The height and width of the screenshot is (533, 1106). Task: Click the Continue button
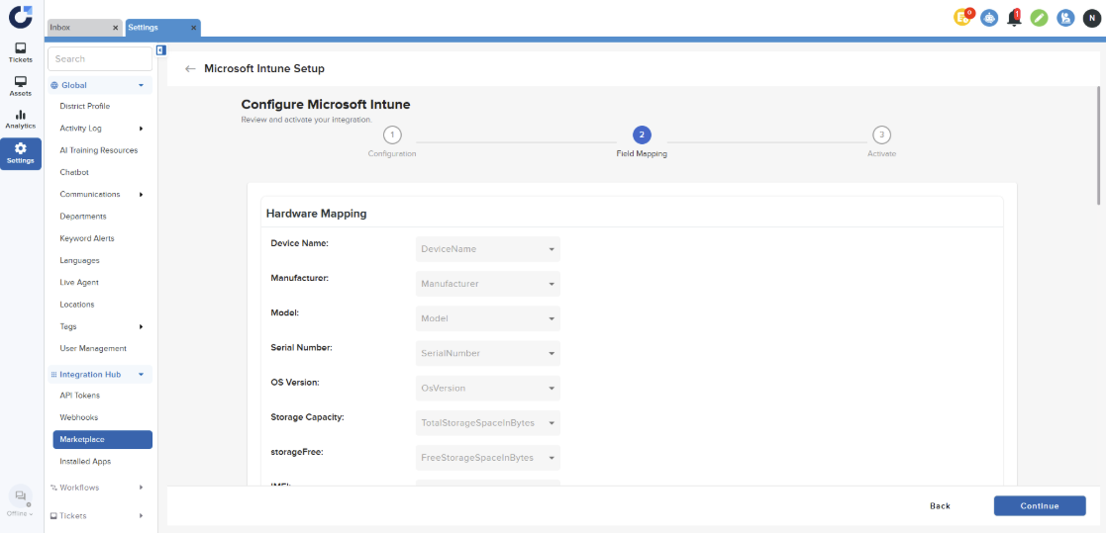(1040, 505)
